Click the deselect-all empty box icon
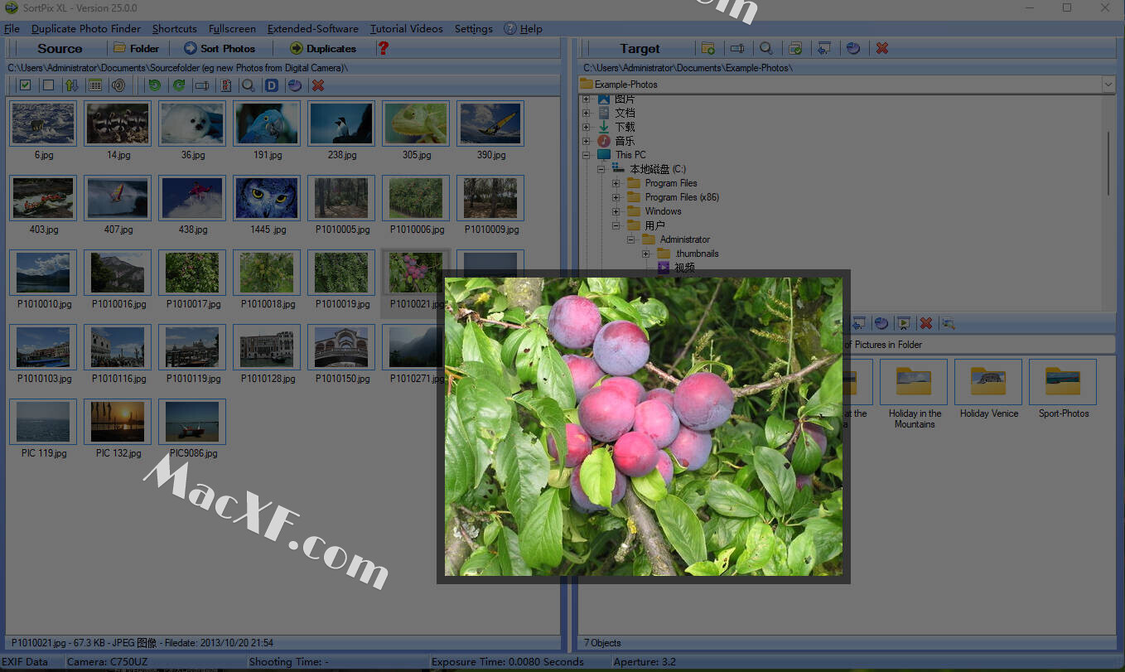This screenshot has height=672, width=1125. tap(48, 85)
